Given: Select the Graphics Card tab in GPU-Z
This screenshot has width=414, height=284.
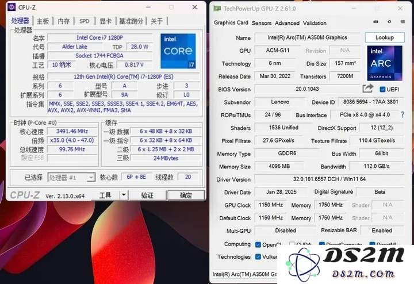Looking at the screenshot, I should [231, 22].
